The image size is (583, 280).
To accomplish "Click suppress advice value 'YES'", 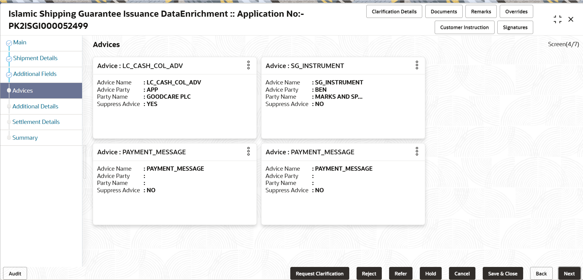I will (152, 104).
